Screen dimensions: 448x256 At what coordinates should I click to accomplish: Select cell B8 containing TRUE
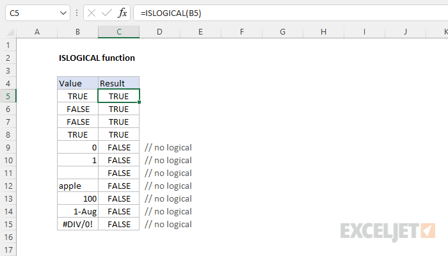[x=77, y=134]
